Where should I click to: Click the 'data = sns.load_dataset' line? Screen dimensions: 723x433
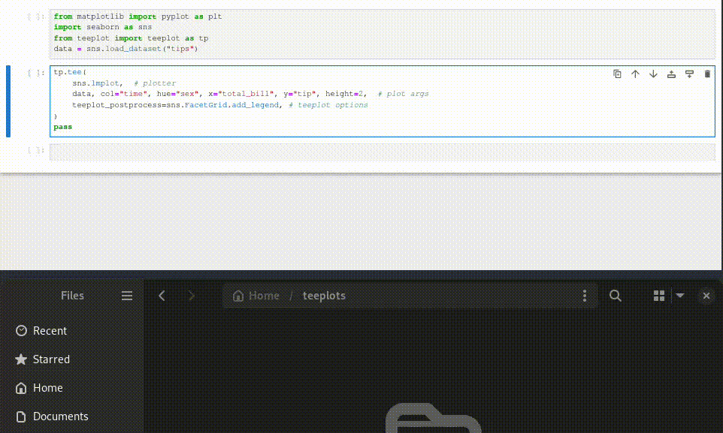(126, 49)
